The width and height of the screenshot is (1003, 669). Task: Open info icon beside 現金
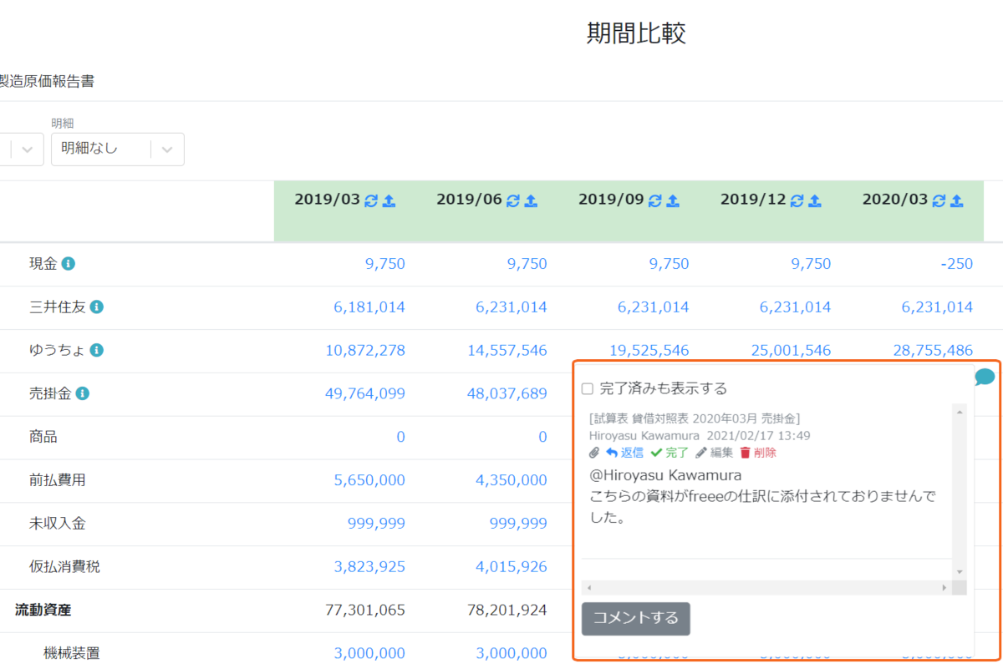tap(69, 264)
